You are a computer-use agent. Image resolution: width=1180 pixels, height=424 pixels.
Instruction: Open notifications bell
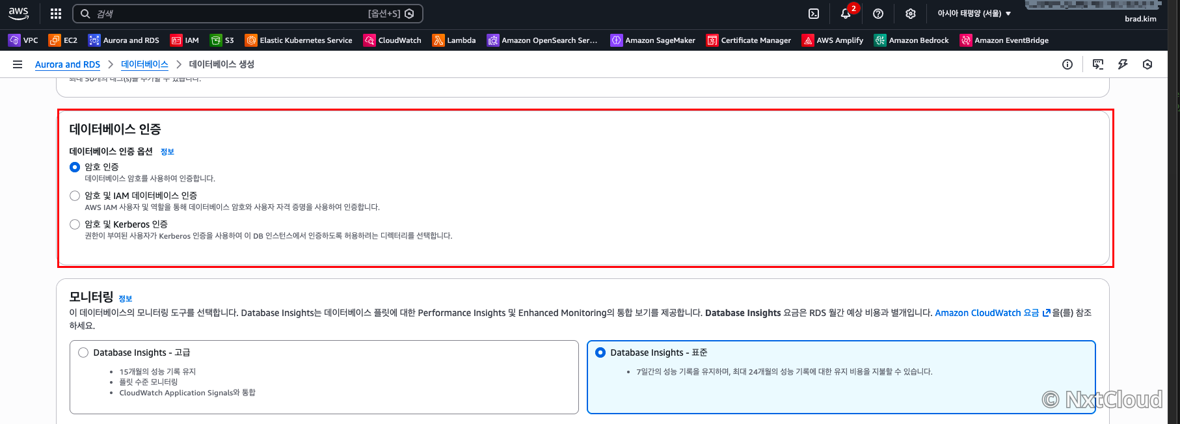(x=846, y=14)
